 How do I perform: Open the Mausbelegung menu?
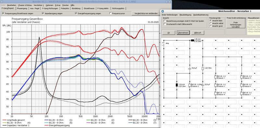click(185, 15)
